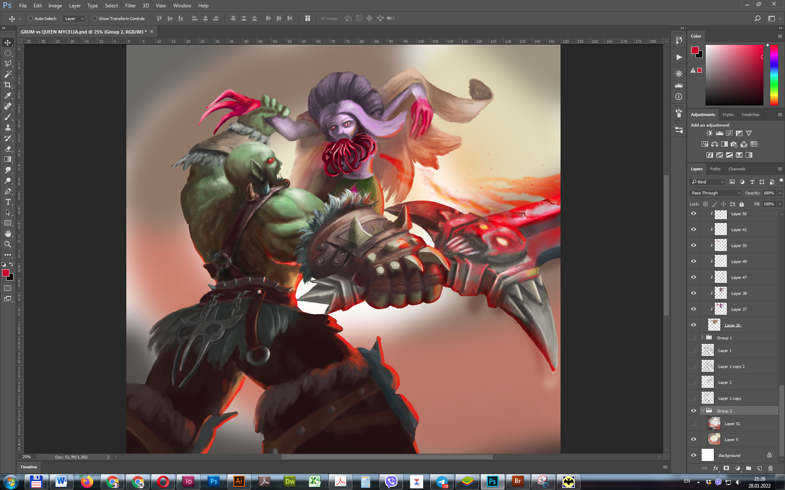The height and width of the screenshot is (490, 785).
Task: Switch to the Swatches tab
Action: point(750,114)
